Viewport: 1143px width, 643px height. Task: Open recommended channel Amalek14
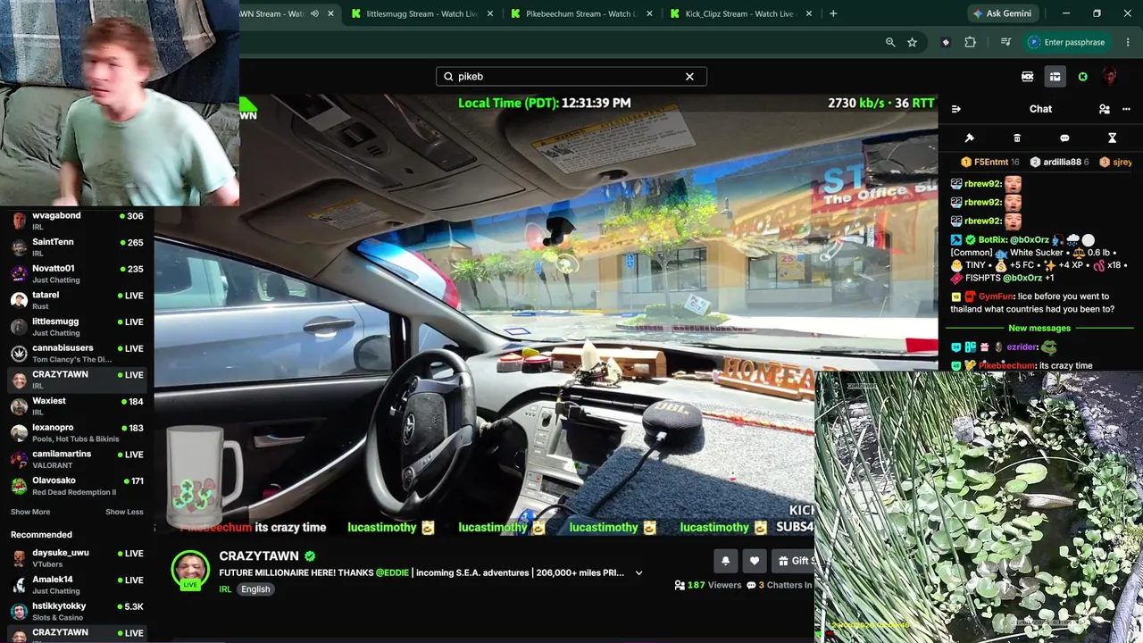(77, 585)
